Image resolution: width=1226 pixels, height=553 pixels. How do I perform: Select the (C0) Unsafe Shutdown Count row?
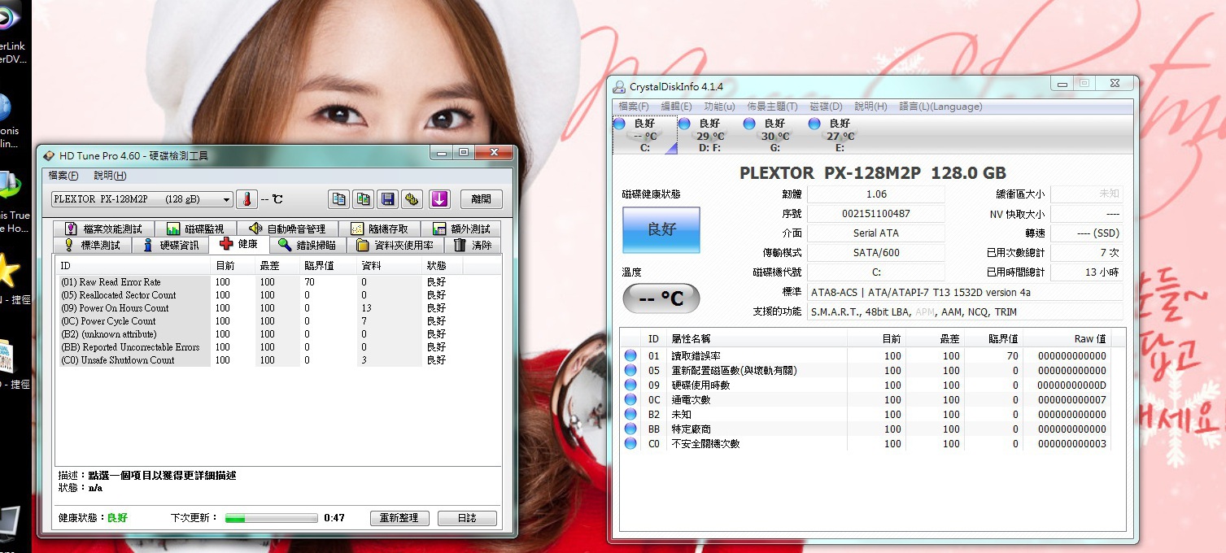[x=277, y=360]
